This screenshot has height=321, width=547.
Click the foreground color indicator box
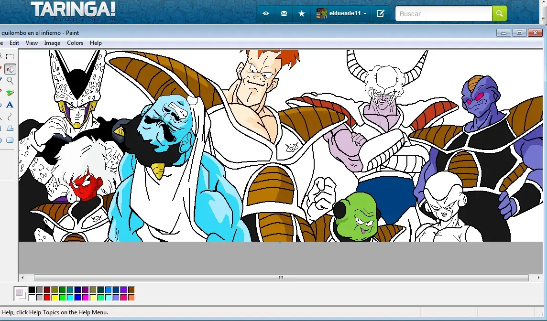[19, 292]
